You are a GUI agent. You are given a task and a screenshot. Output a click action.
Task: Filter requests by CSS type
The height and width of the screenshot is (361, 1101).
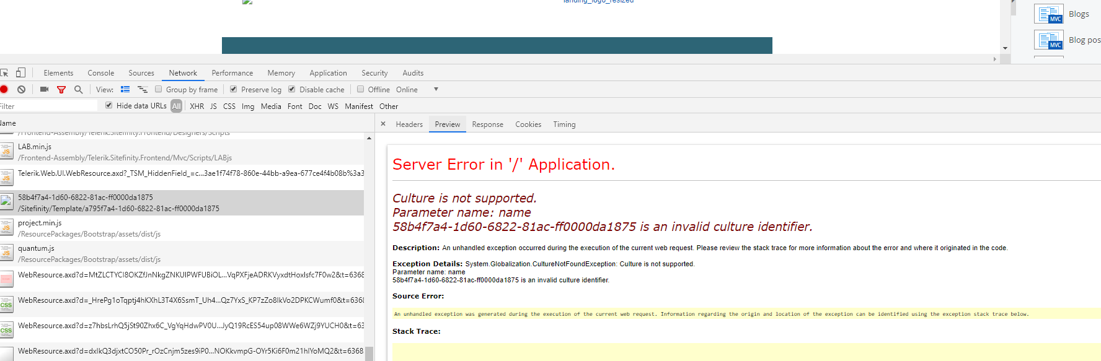pyautogui.click(x=229, y=107)
